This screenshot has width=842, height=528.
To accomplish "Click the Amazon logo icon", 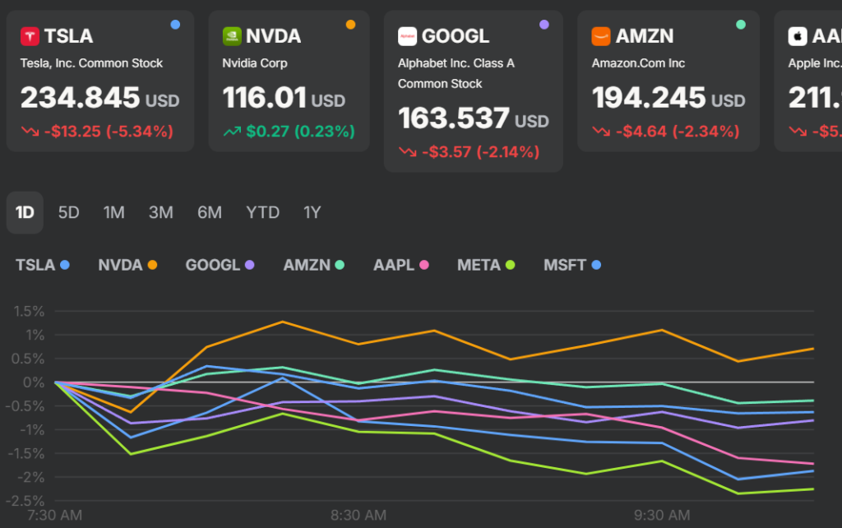I will [x=601, y=36].
